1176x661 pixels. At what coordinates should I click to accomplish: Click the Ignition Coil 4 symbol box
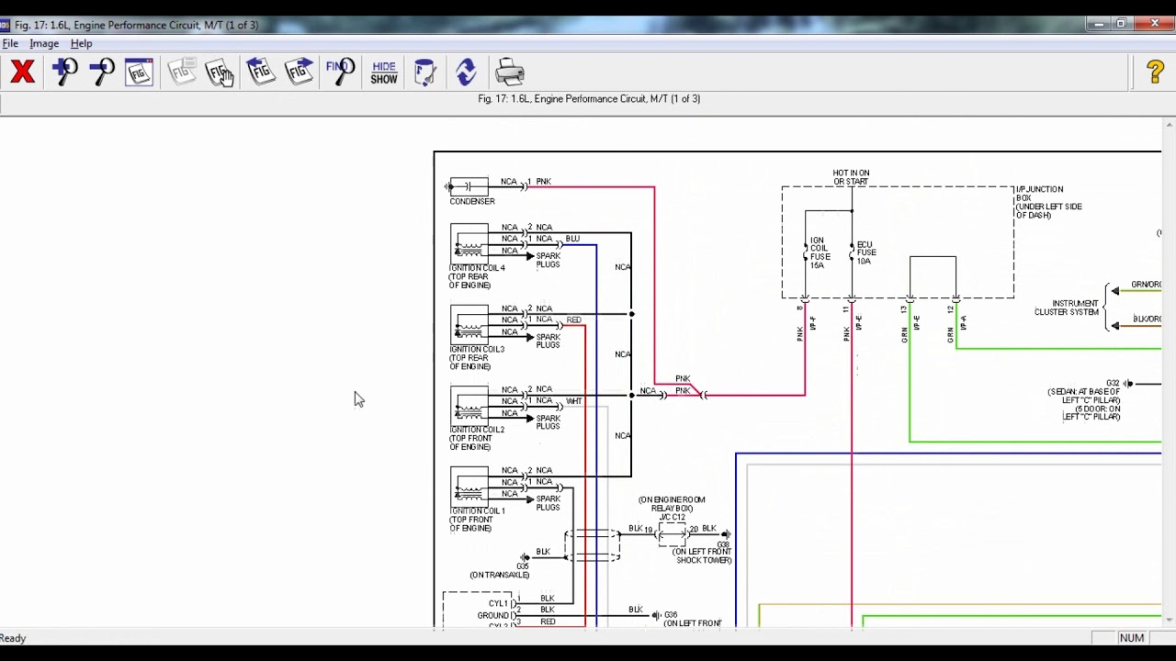pyautogui.click(x=469, y=242)
